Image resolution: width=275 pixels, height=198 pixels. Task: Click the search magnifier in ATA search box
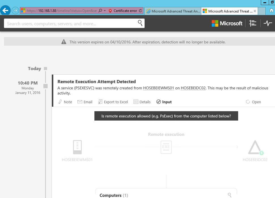tap(140, 23)
